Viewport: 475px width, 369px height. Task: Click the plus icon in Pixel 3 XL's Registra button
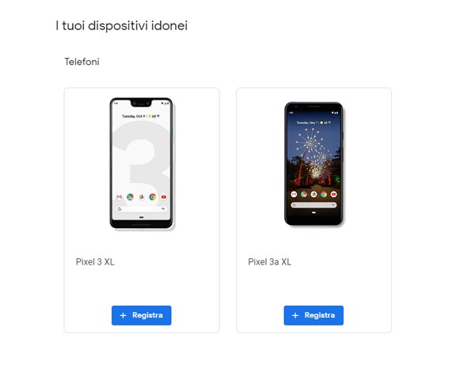(123, 315)
